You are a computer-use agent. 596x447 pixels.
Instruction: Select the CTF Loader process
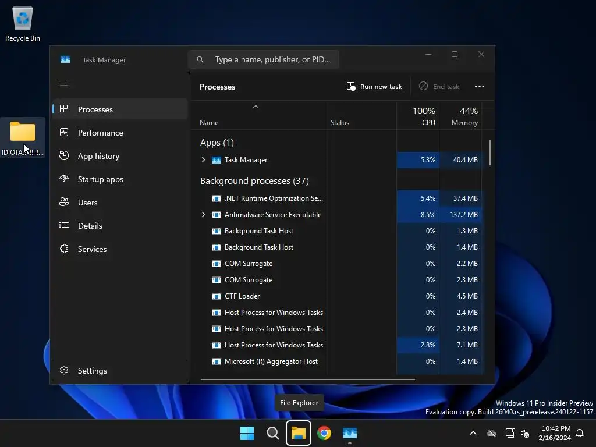[x=336, y=296]
